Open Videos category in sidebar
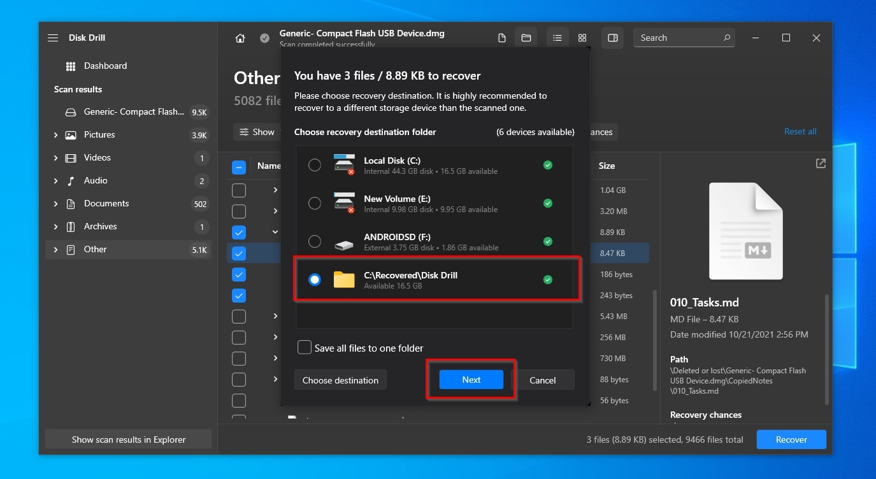Image resolution: width=876 pixels, height=479 pixels. [x=128, y=158]
